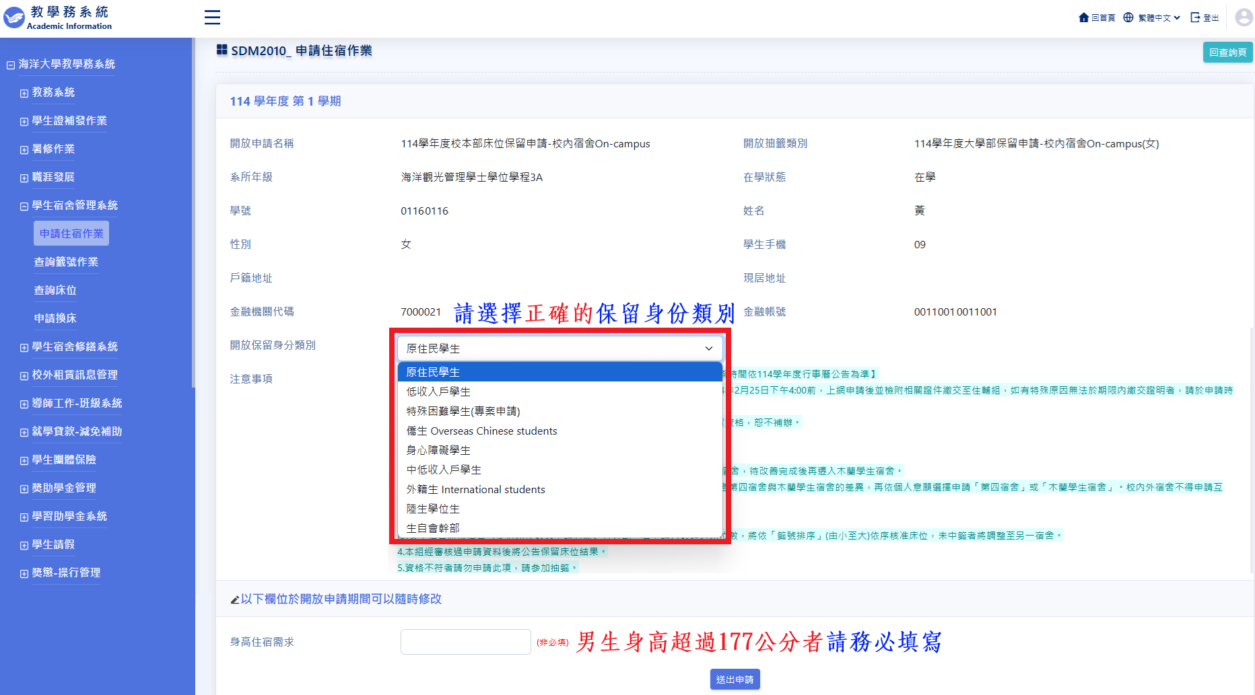Expand the 就學貸款-減免補助 tree node
Image resolution: width=1255 pixels, height=695 pixels.
24,433
